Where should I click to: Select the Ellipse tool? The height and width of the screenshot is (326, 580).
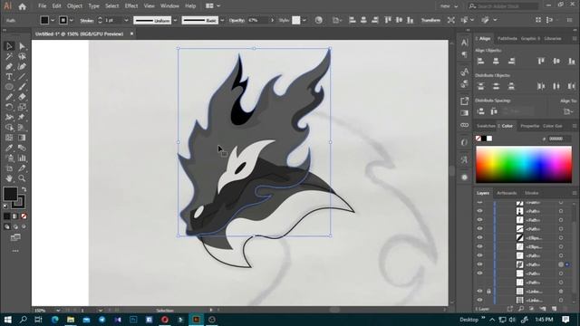(9, 87)
